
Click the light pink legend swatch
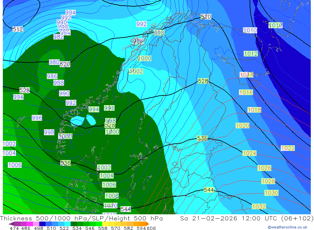pos(36,224)
